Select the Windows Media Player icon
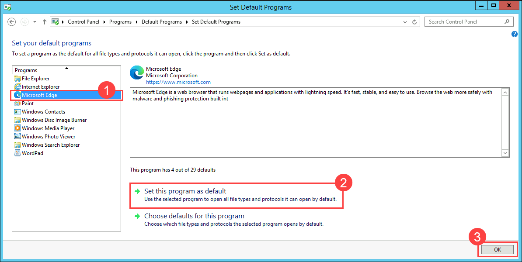Image resolution: width=522 pixels, height=262 pixels. [18, 128]
